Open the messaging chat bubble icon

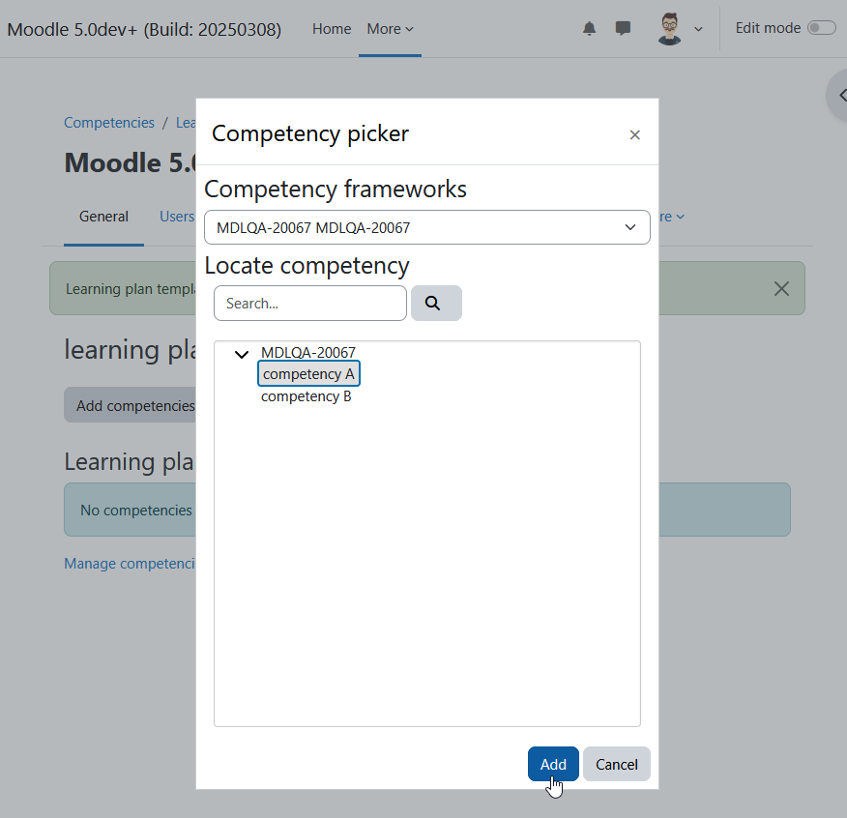(x=623, y=28)
